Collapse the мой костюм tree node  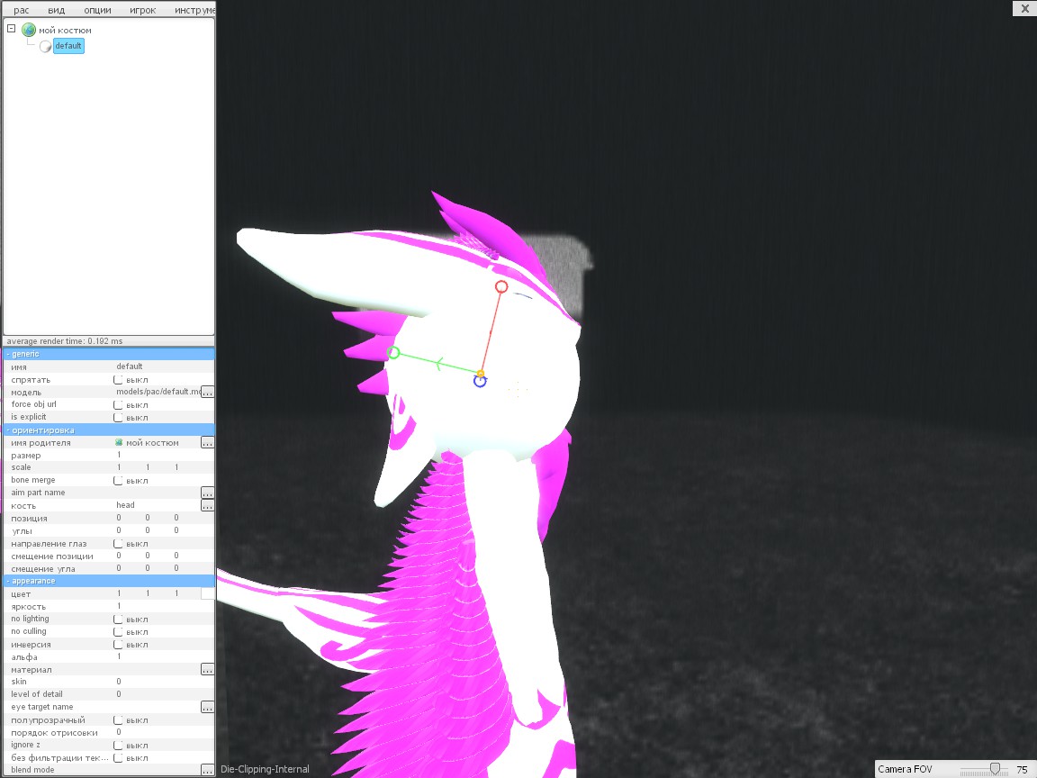tap(11, 29)
